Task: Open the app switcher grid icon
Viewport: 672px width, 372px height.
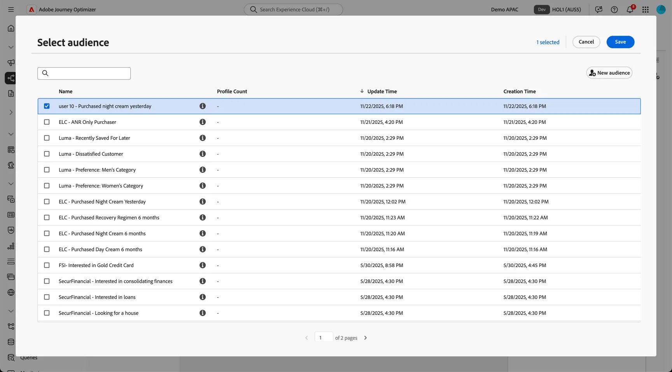Action: 645,9
